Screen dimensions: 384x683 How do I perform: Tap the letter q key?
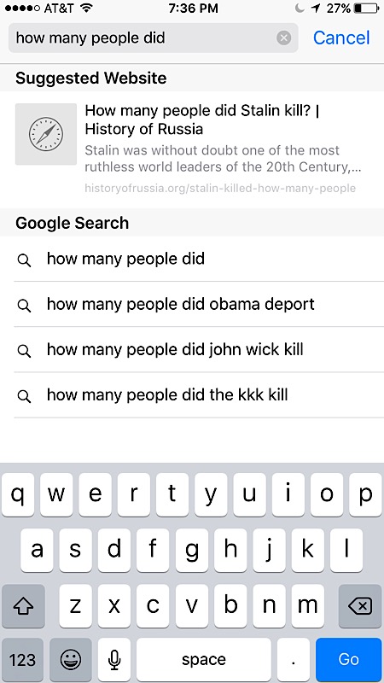[18, 495]
